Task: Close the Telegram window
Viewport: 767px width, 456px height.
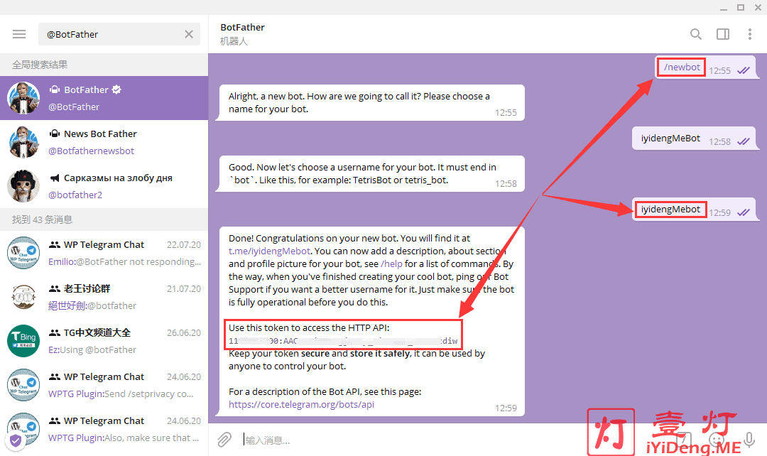Action: 758,7
